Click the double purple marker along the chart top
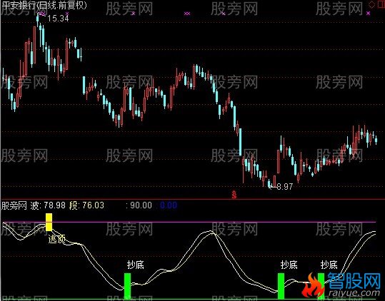The height and width of the screenshot is (301, 385). 187,14
